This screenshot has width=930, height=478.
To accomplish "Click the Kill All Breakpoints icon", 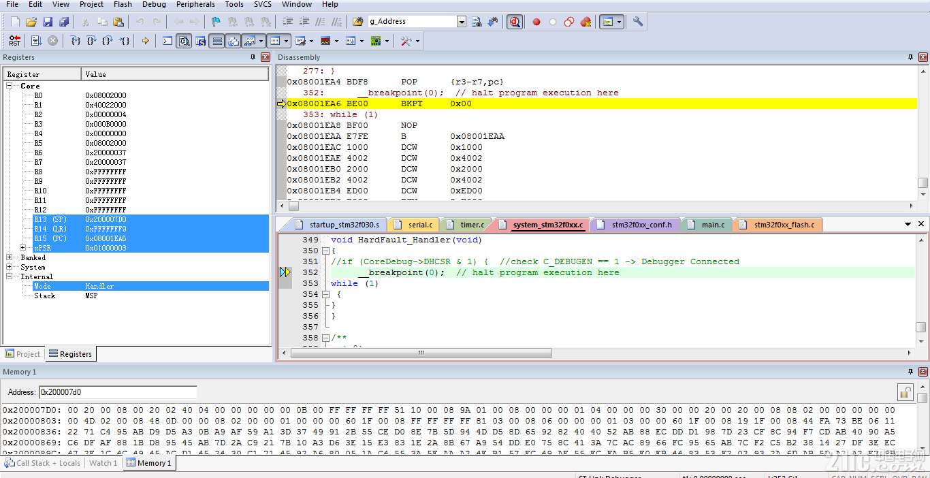I will (x=586, y=22).
